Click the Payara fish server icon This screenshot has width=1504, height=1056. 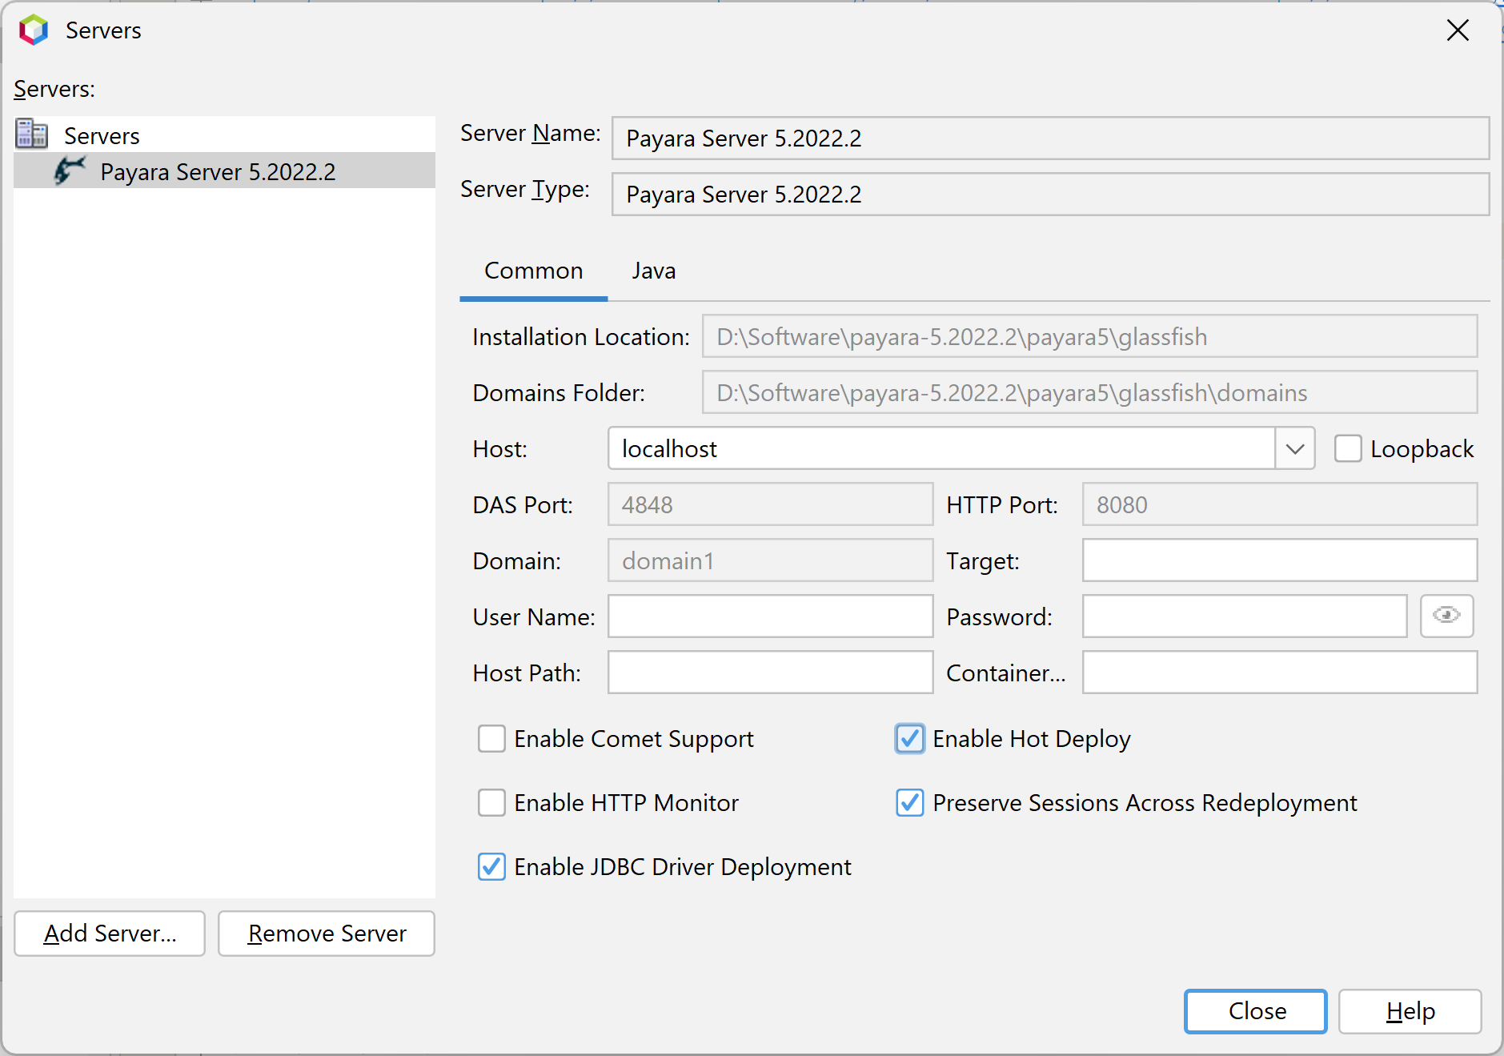(x=70, y=171)
